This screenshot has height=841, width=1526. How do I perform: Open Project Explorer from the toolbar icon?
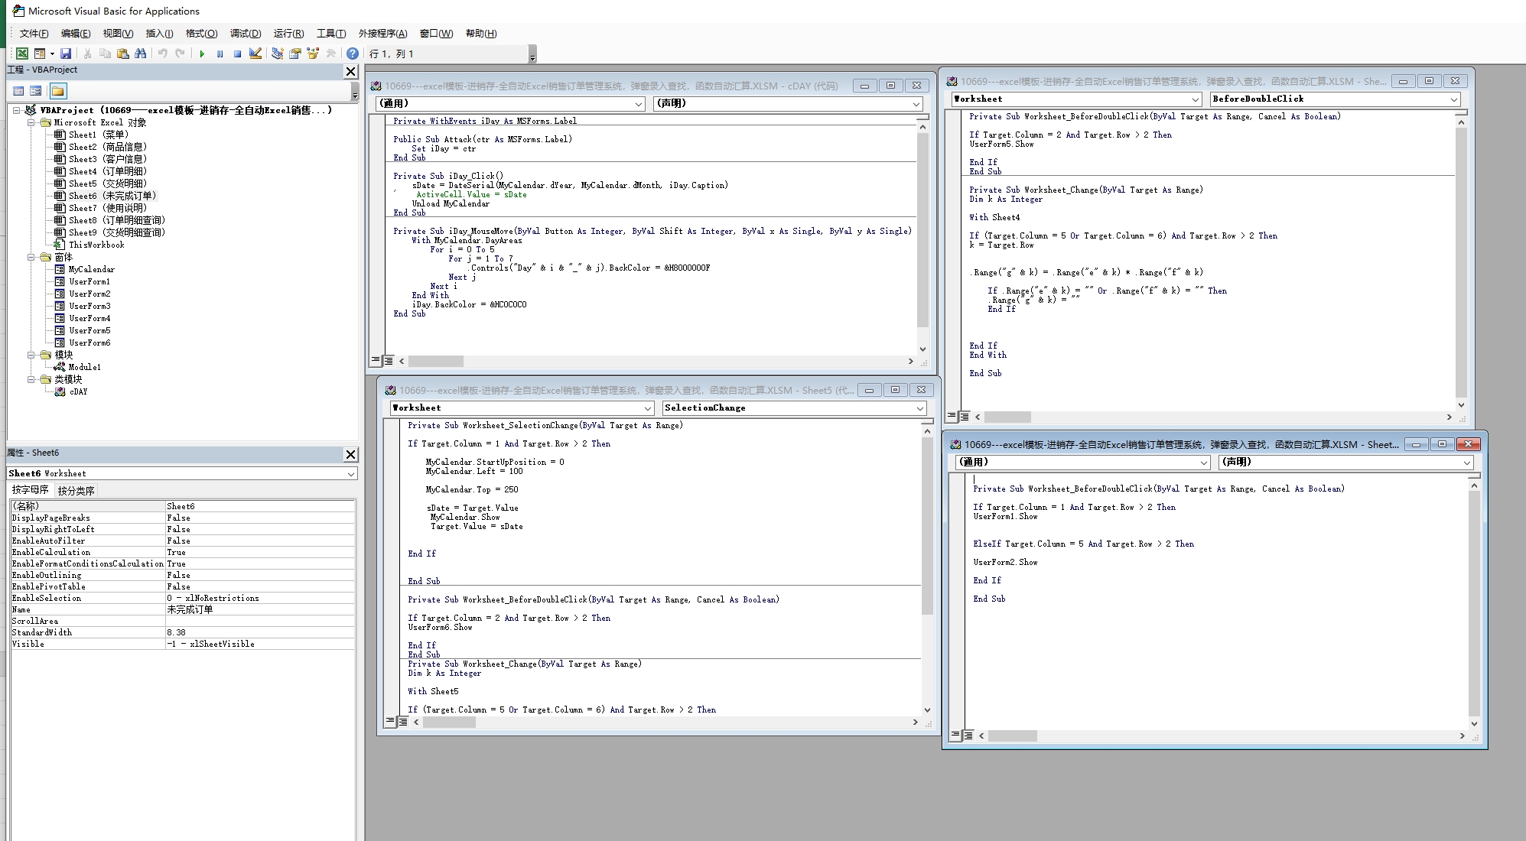277,54
